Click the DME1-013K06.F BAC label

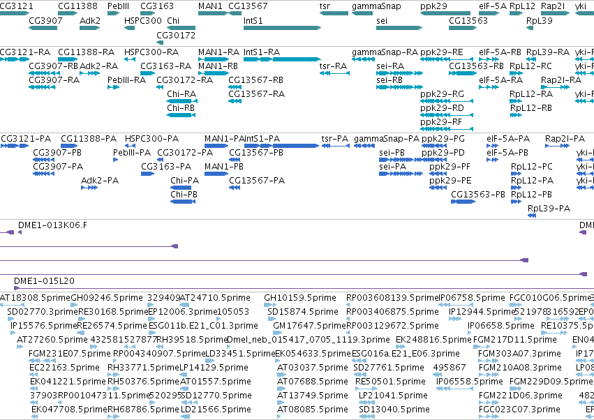click(x=52, y=225)
